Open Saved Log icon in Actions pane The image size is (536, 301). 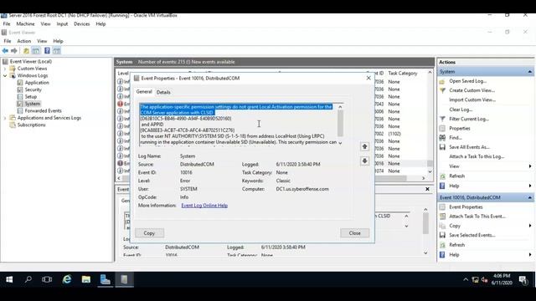click(x=442, y=81)
